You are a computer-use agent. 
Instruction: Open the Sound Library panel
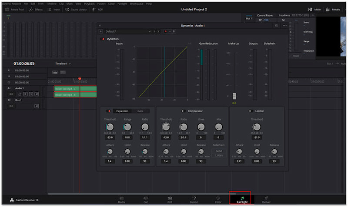pyautogui.click(x=76, y=9)
